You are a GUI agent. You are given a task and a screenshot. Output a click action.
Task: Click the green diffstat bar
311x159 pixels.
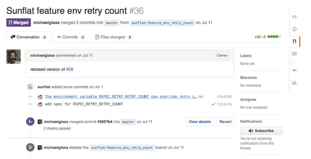coord(274,37)
